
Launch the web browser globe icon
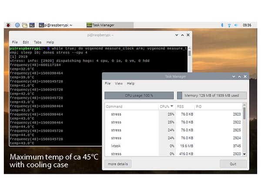pyautogui.click(x=18, y=25)
